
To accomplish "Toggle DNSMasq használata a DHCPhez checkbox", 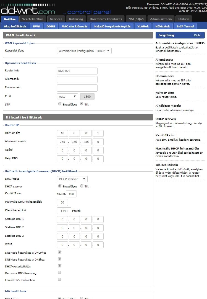I will point(59,252).
